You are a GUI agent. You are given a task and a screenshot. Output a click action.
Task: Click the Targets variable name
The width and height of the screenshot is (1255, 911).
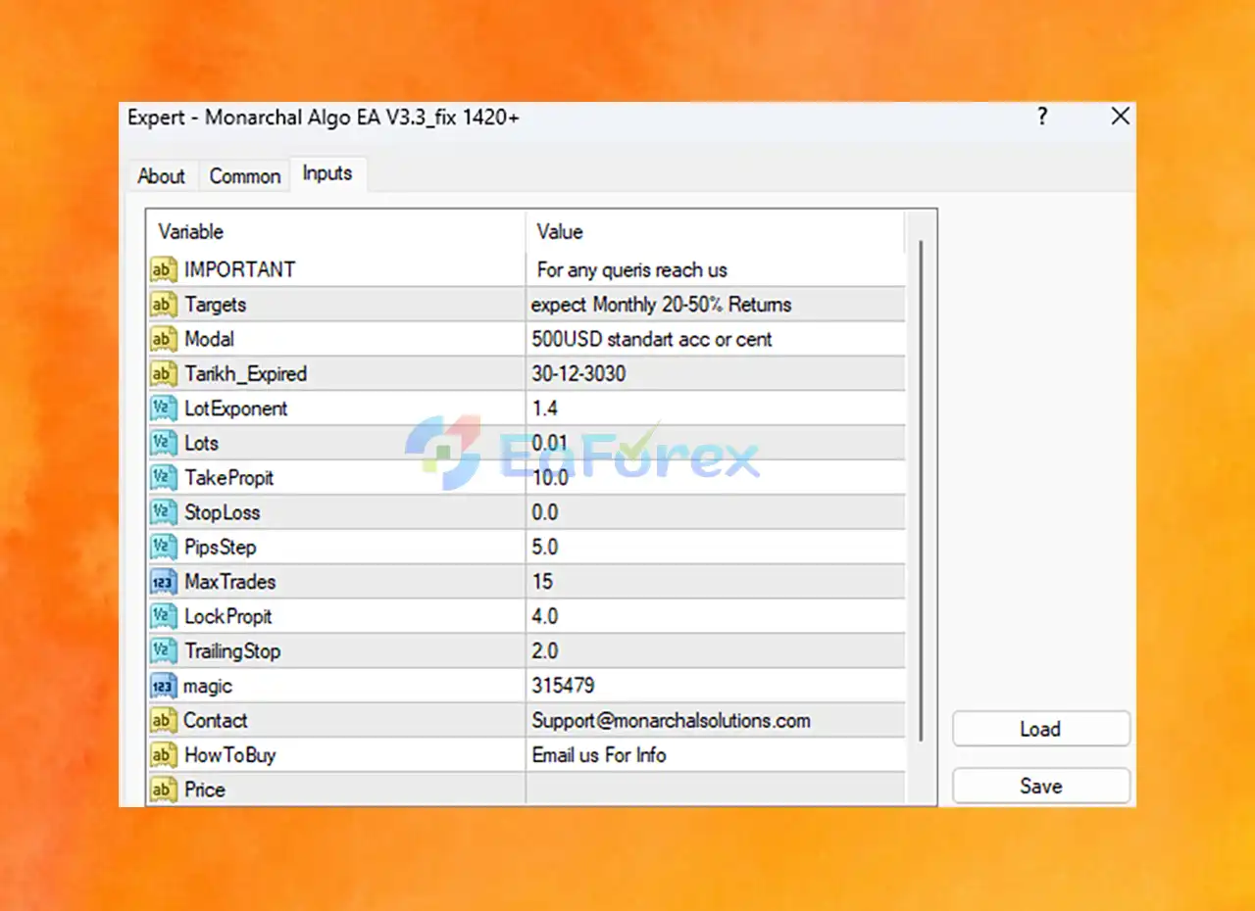[x=216, y=305]
